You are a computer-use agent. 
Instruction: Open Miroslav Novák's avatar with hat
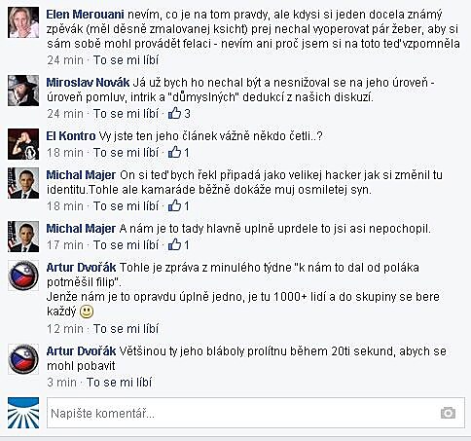tap(23, 91)
